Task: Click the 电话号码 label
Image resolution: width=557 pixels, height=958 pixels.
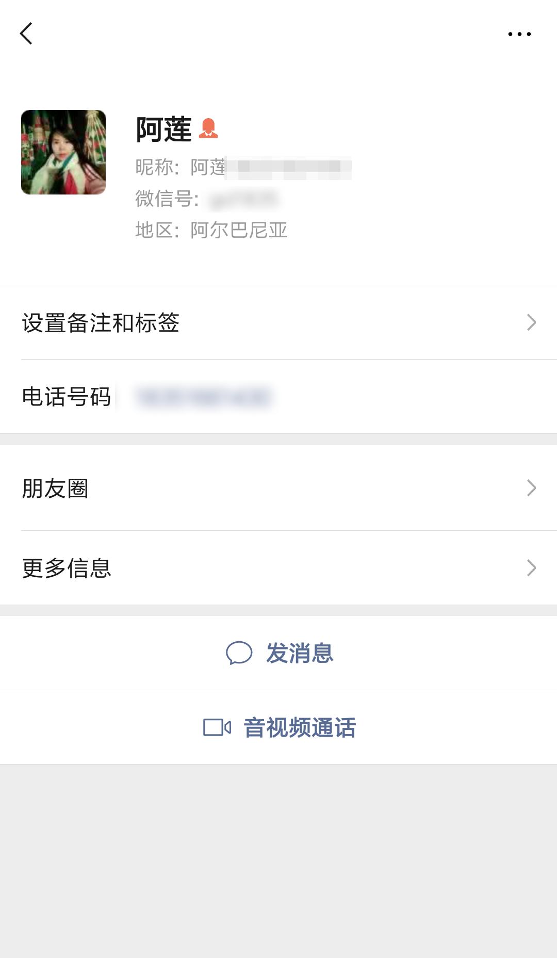Action: point(67,397)
